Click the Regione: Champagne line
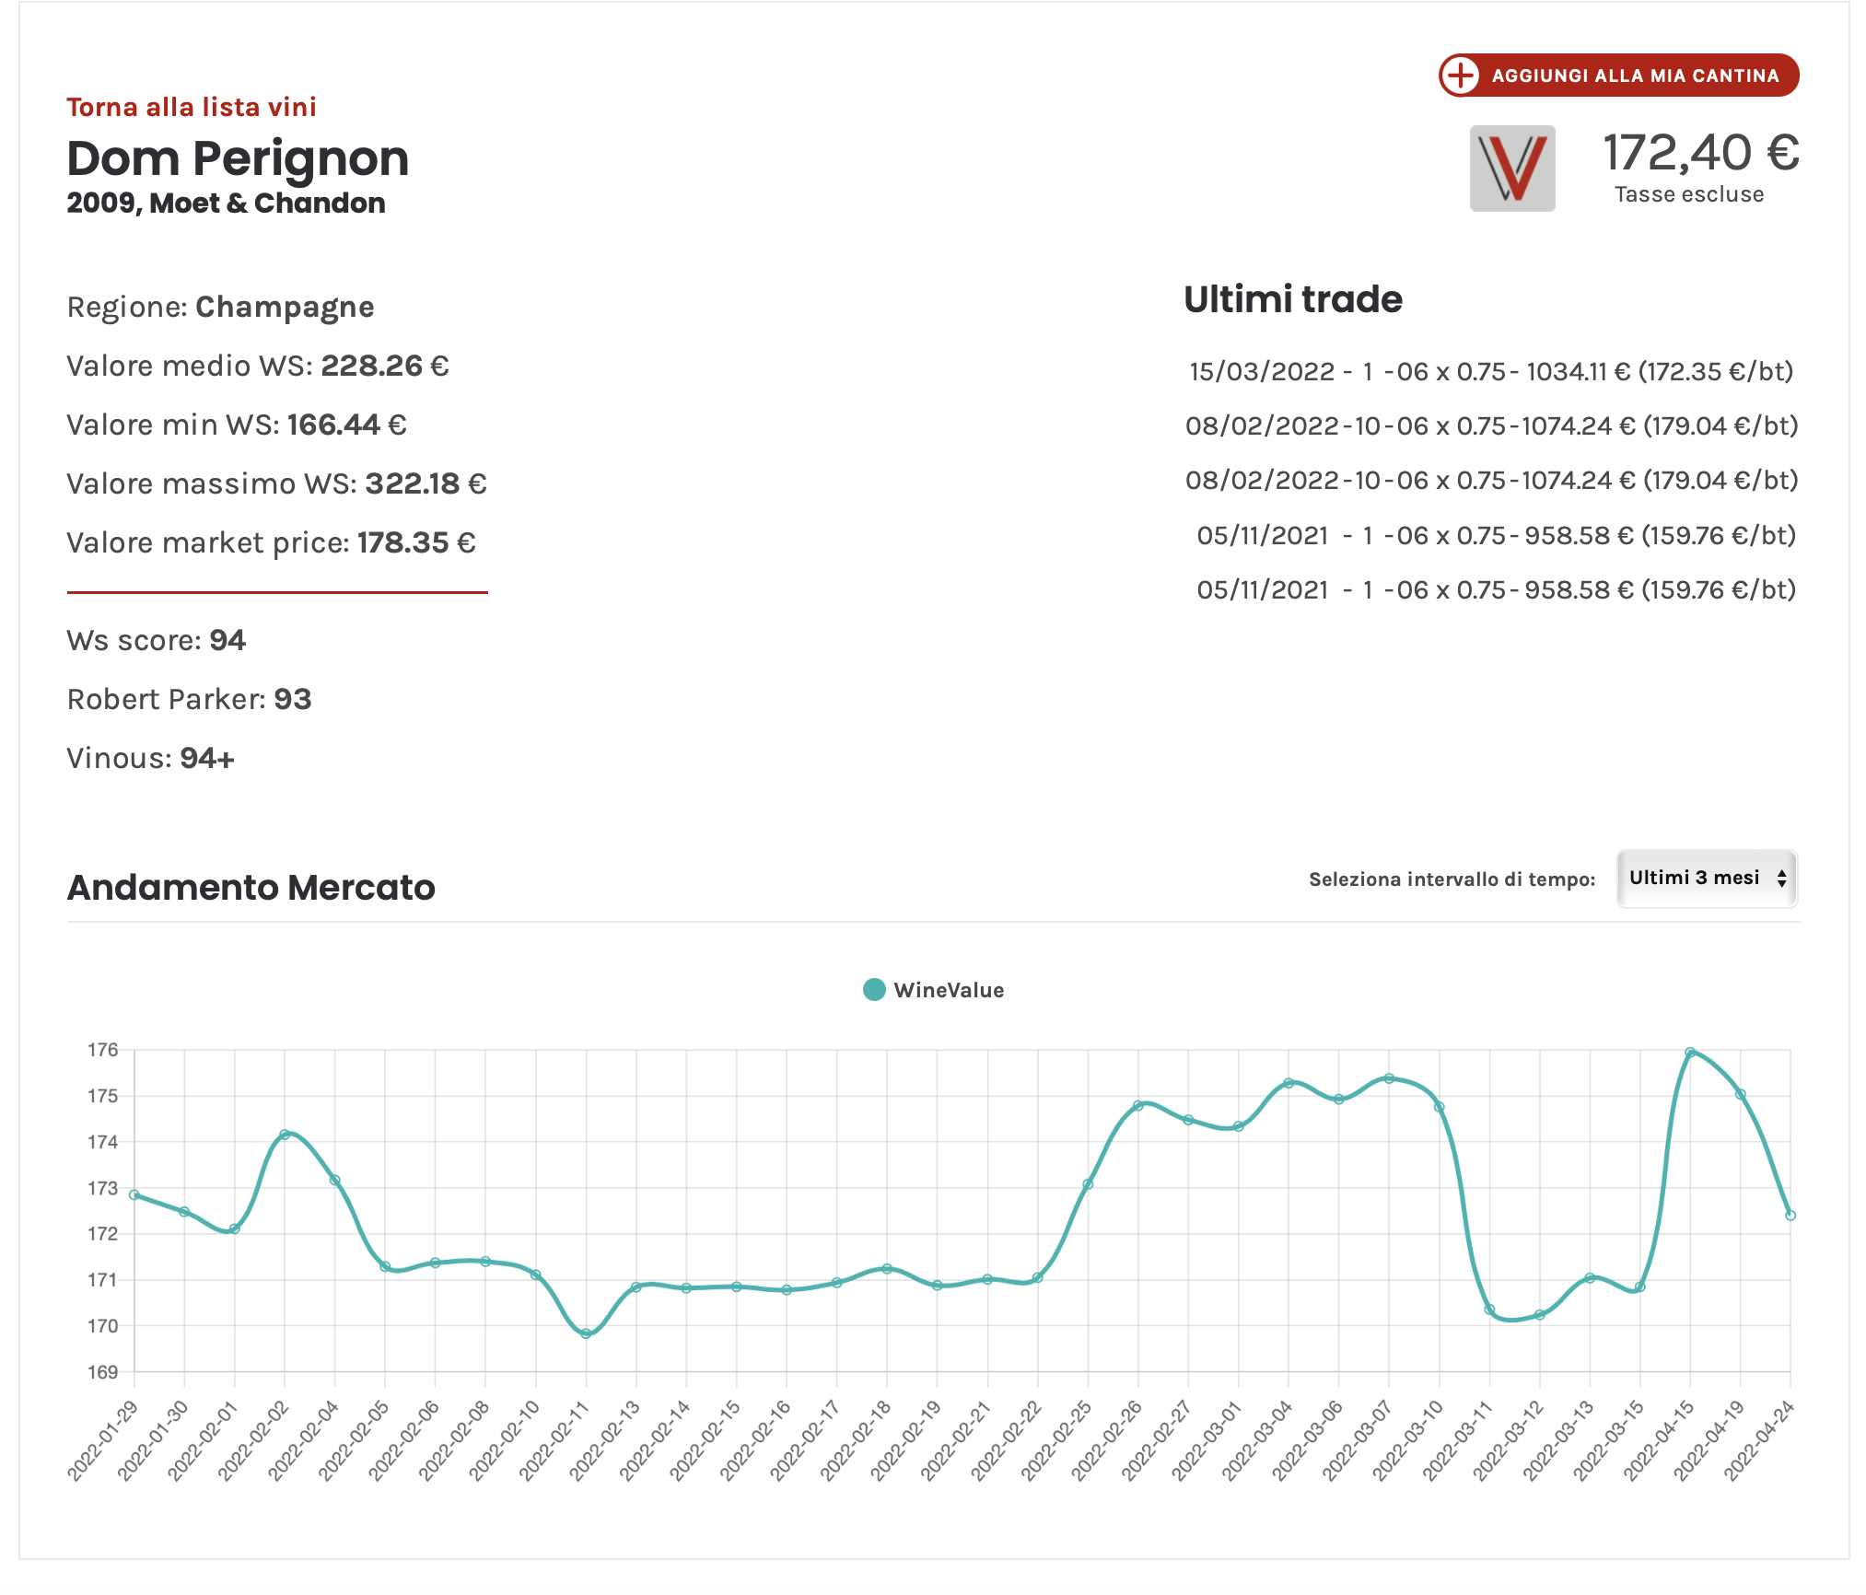The width and height of the screenshot is (1866, 1595). click(x=220, y=307)
